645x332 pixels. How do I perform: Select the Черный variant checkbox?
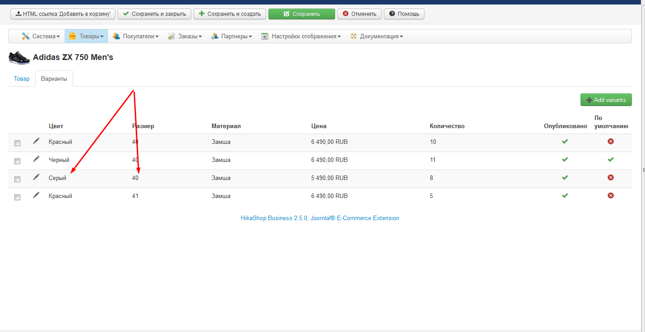point(18,161)
